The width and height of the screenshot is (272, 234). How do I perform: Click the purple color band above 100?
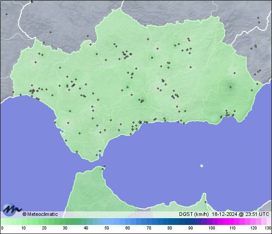click(211, 221)
